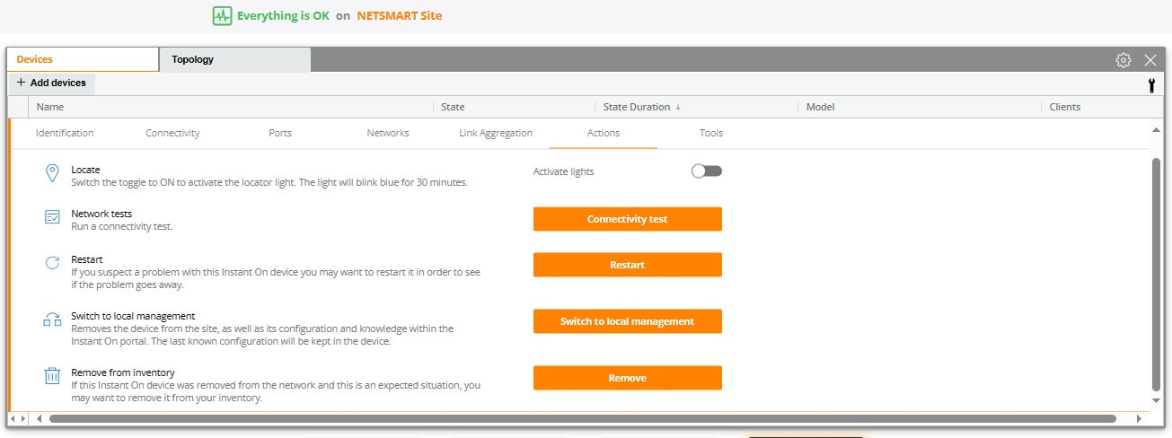Click the 'Locate' action title

tap(85, 170)
